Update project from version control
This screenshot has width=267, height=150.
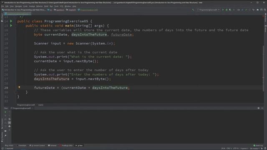coord(242,10)
